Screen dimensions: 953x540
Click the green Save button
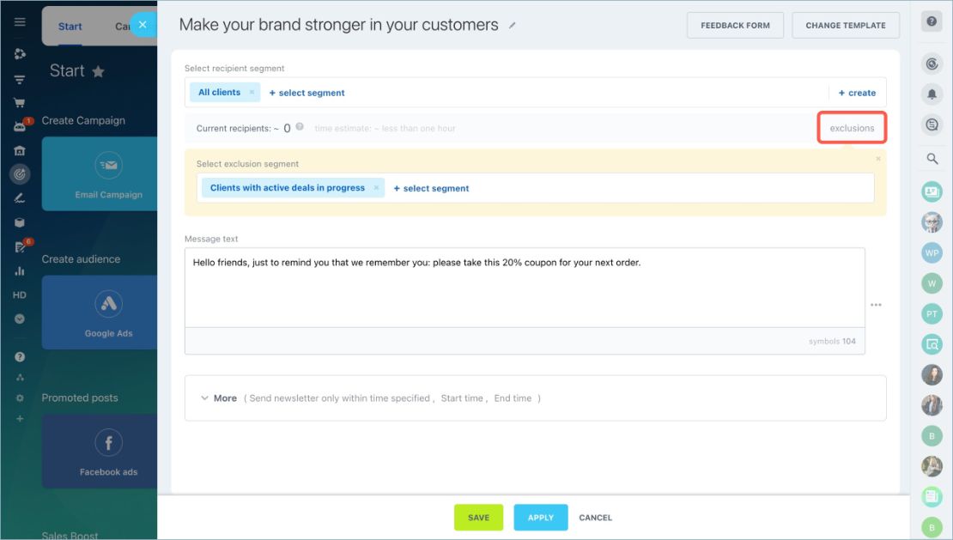478,518
